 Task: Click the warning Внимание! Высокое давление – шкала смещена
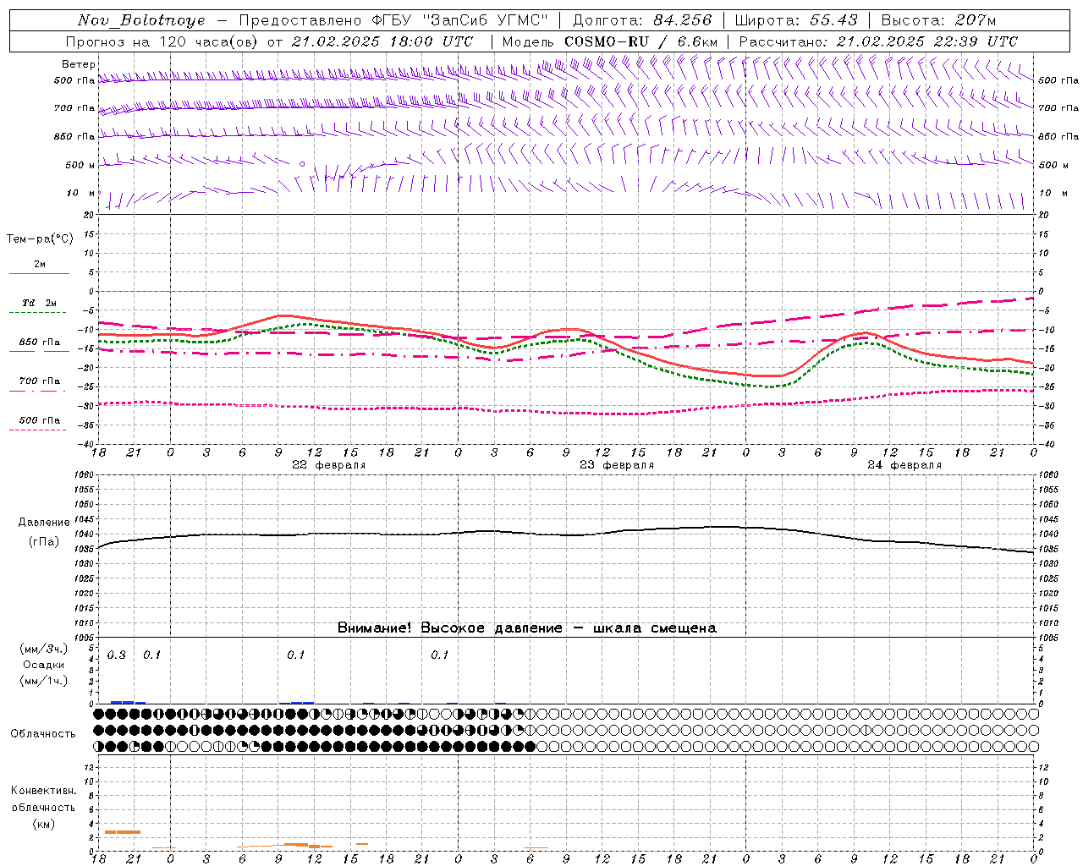[527, 628]
